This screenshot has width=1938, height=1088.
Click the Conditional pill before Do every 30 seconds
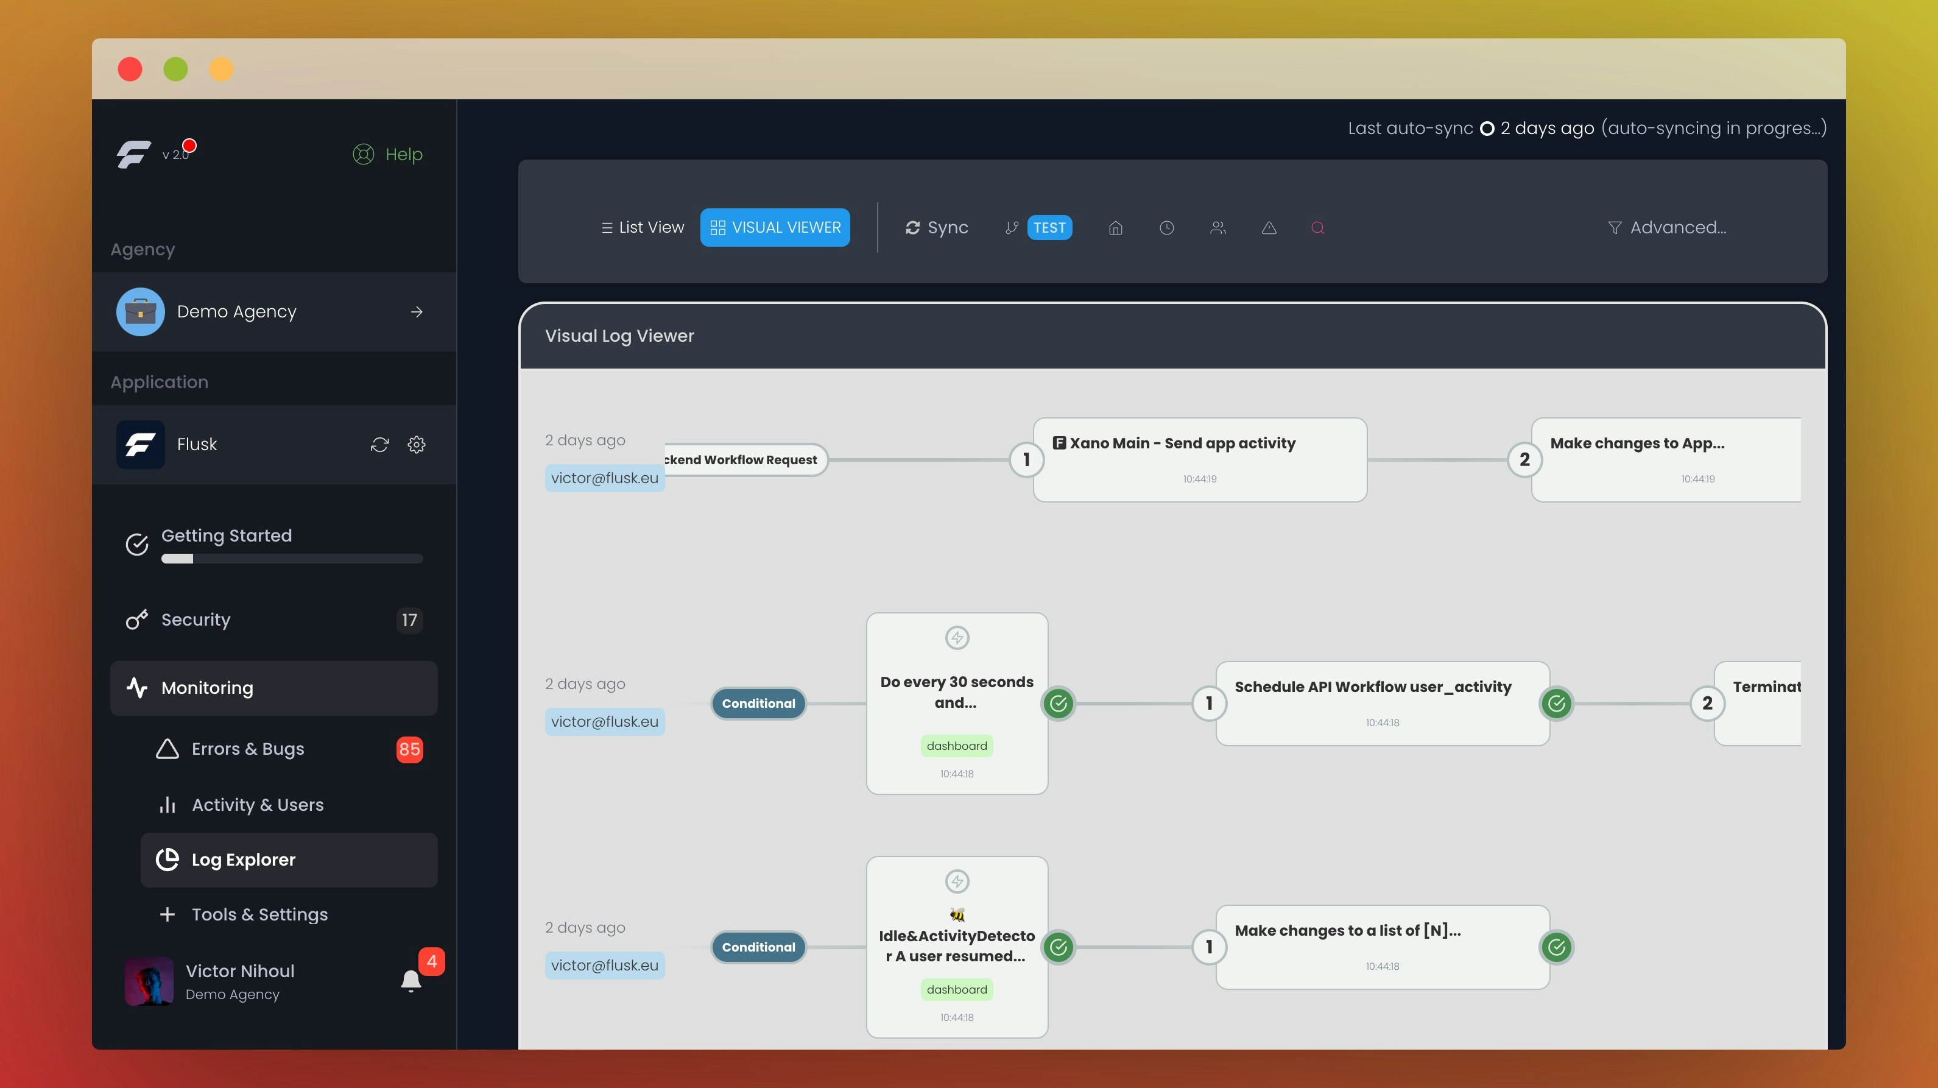(x=758, y=704)
